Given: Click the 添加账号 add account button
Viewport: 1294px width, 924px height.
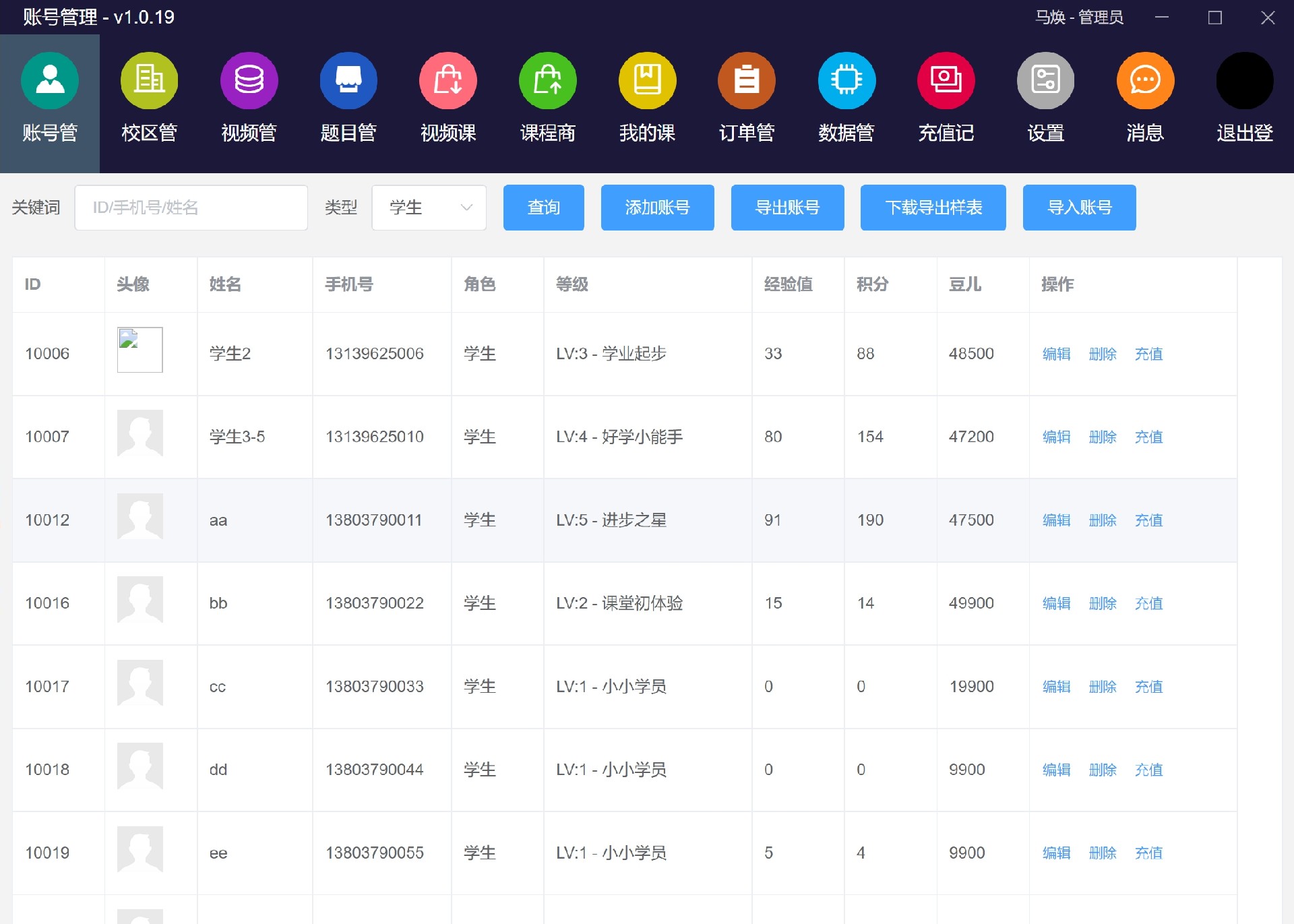Looking at the screenshot, I should point(657,208).
